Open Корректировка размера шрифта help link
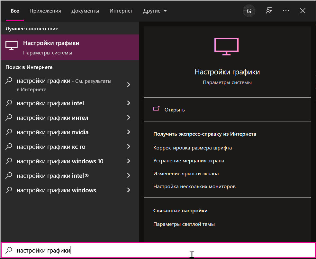This screenshot has height=259, width=316. coord(193,148)
